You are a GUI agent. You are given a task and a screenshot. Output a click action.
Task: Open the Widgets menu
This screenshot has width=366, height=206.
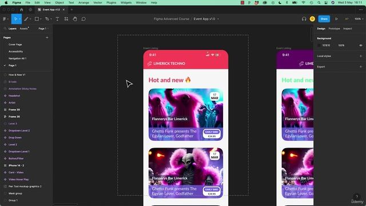126,2
